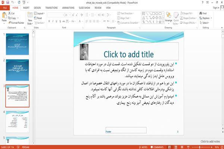Image resolution: width=224 pixels, height=149 pixels.
Task: Open Shape Outline dropdown
Action: coord(189,18)
